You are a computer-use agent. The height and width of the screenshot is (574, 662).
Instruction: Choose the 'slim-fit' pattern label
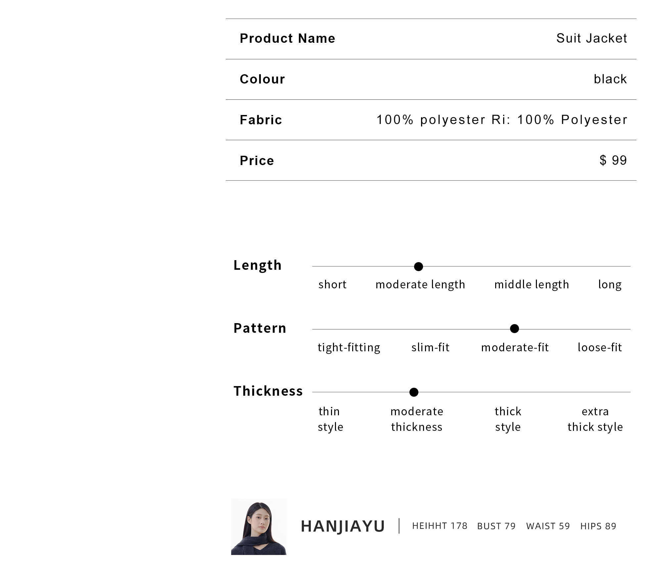pyautogui.click(x=430, y=347)
